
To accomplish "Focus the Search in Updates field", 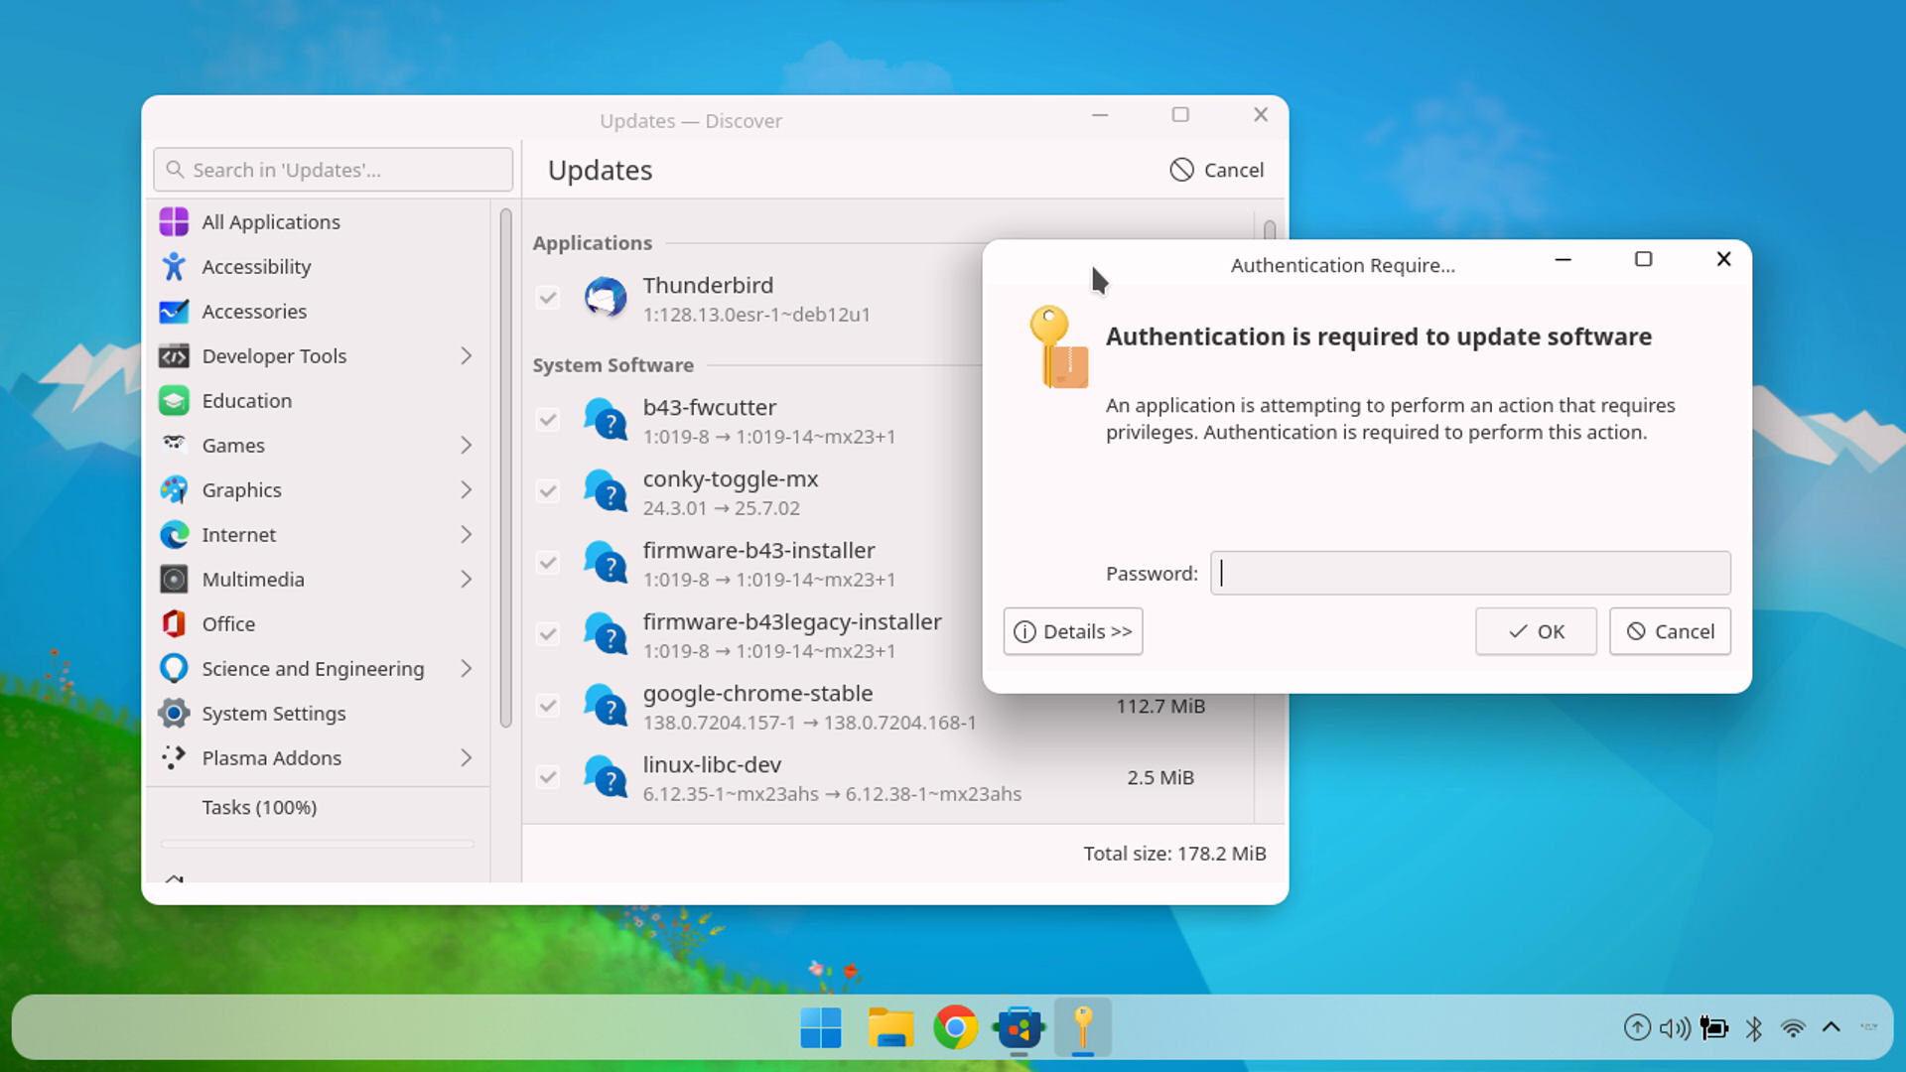I will [x=334, y=170].
